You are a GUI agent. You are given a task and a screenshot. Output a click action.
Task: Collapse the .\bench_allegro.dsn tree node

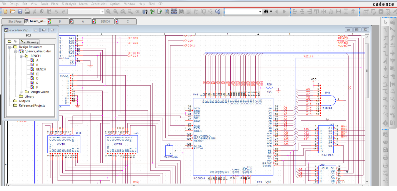[16, 51]
